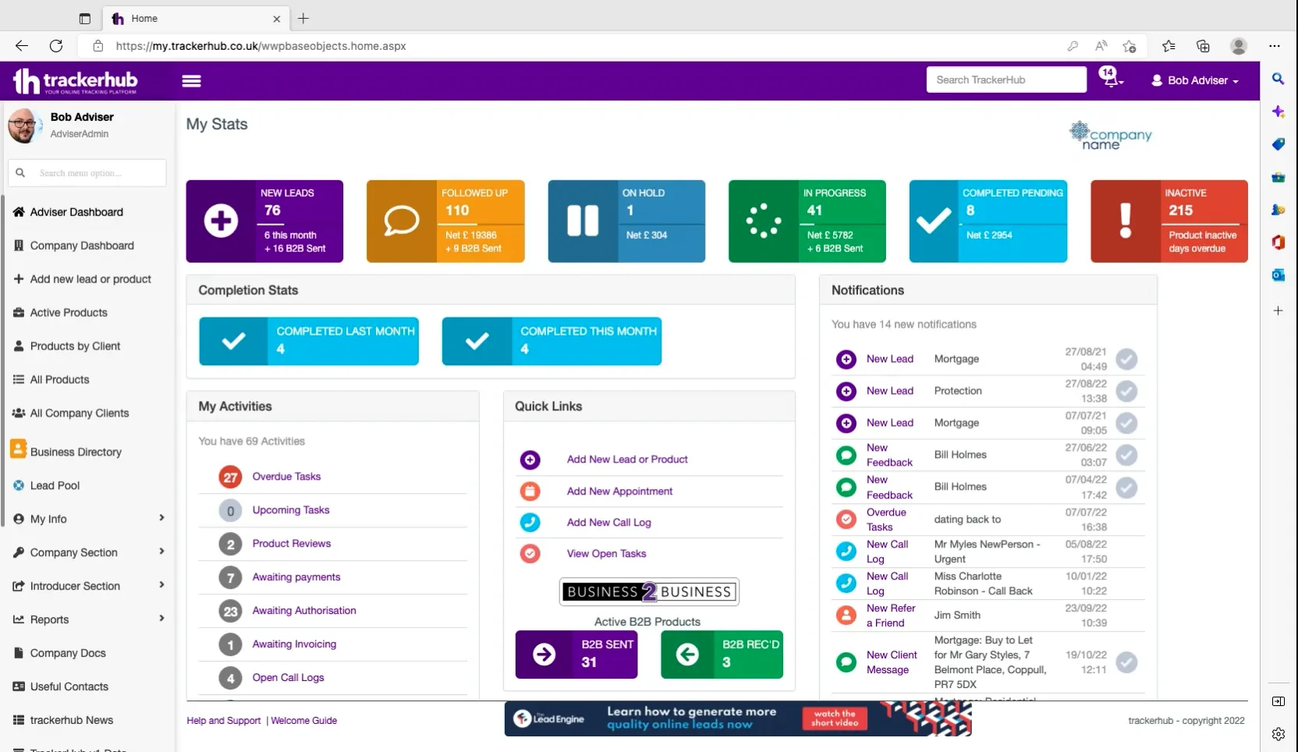
Task: Mark Protection New Lead notification as read
Action: point(1126,391)
